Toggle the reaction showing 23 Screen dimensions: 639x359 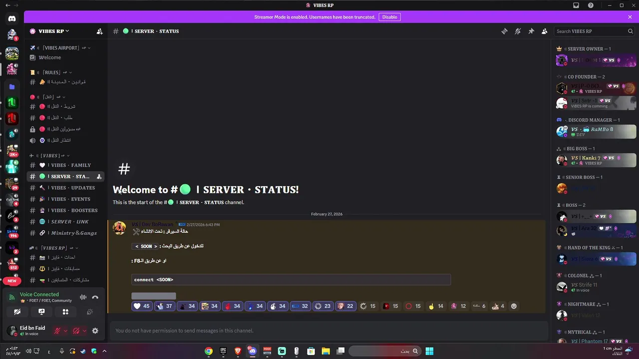(322, 306)
